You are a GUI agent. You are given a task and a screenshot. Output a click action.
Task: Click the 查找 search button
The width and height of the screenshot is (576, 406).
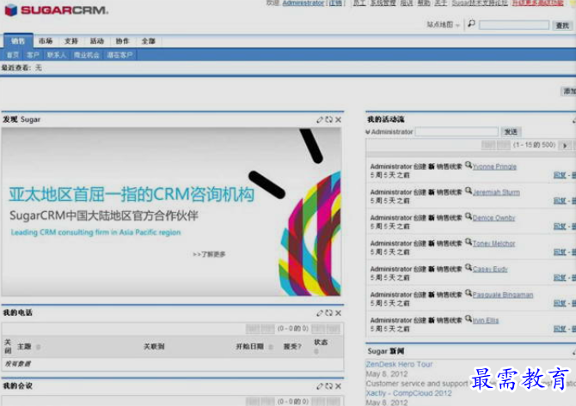tap(562, 25)
